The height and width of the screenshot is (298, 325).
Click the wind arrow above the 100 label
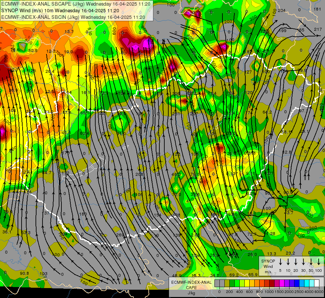pyautogui.click(x=319, y=262)
